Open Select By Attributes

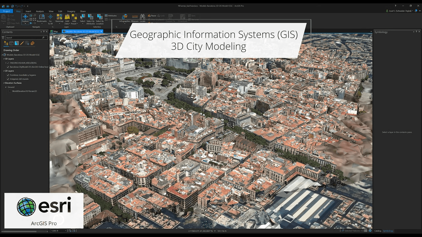pyautogui.click(x=91, y=19)
